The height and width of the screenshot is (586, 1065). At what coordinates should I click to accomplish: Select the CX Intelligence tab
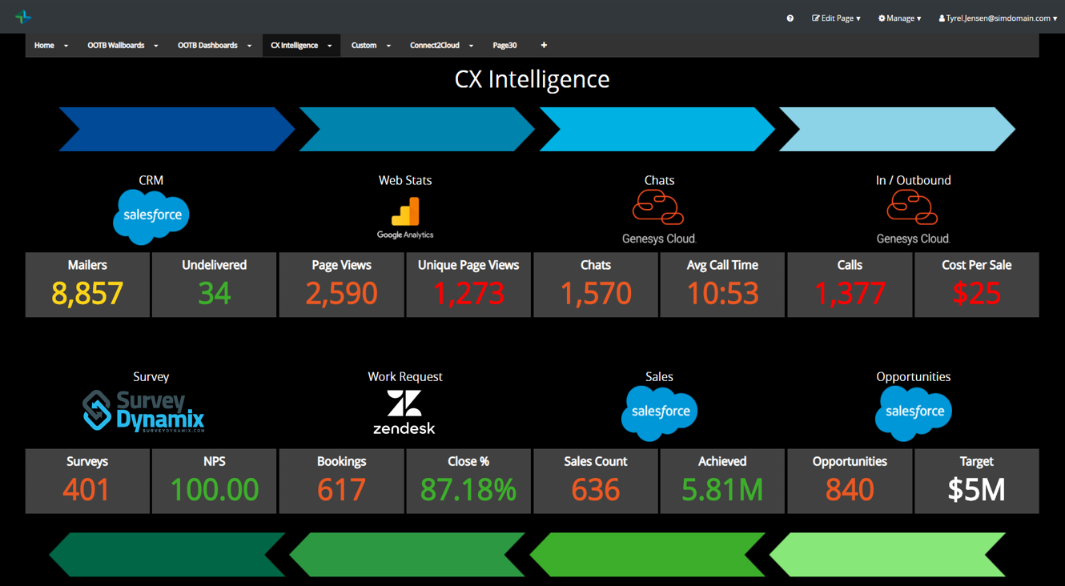coord(294,46)
